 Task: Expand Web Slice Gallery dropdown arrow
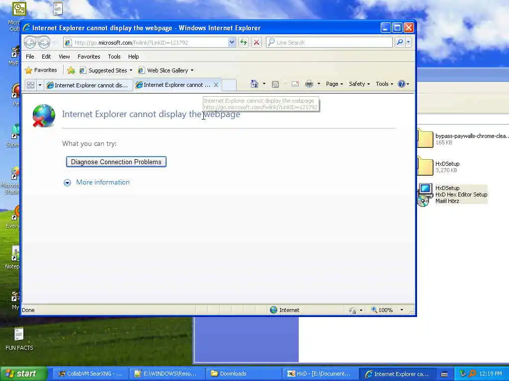(192, 70)
